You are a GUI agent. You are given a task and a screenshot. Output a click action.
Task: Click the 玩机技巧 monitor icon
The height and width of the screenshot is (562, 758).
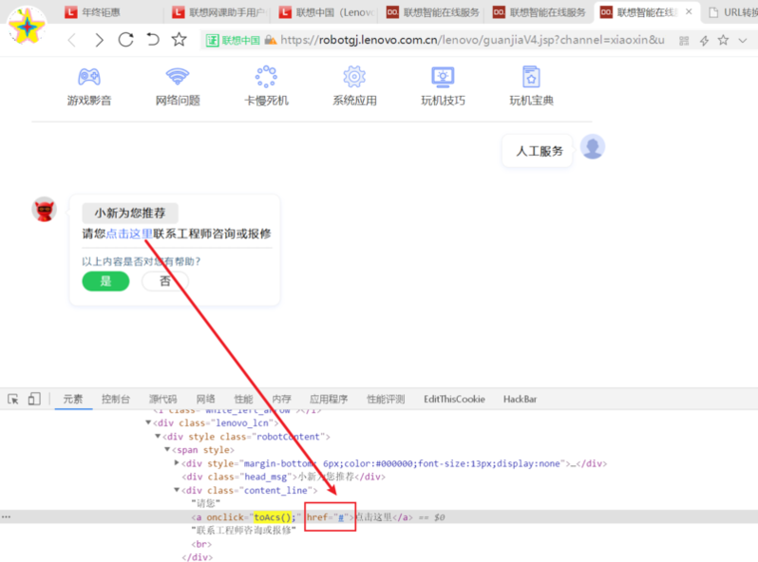tap(443, 77)
